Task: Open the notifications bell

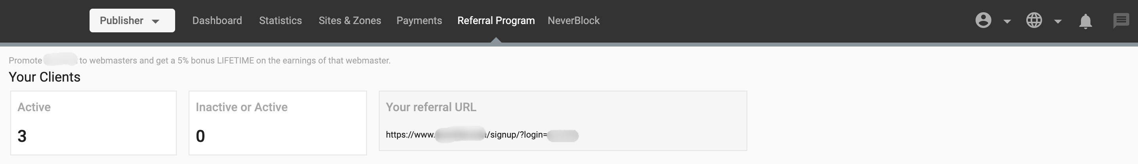Action: tap(1085, 21)
